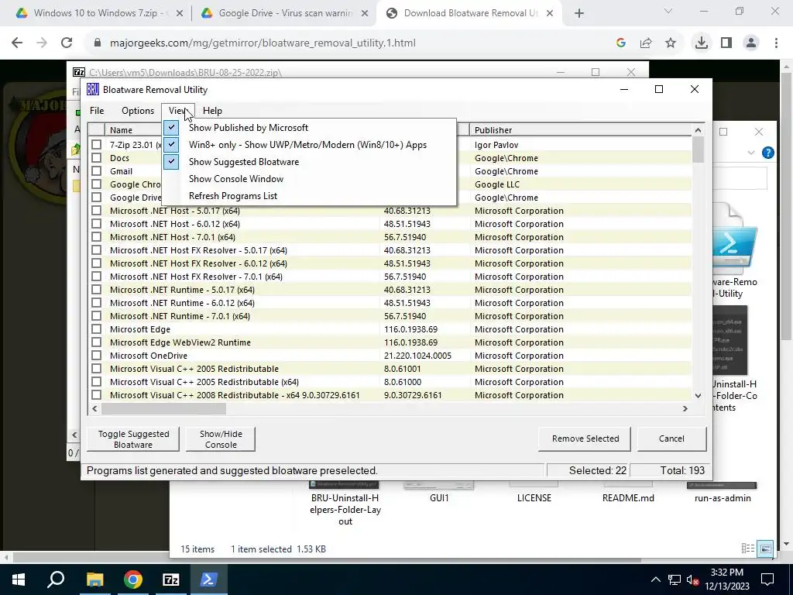
Task: Share this page icon in address bar
Action: tap(646, 43)
